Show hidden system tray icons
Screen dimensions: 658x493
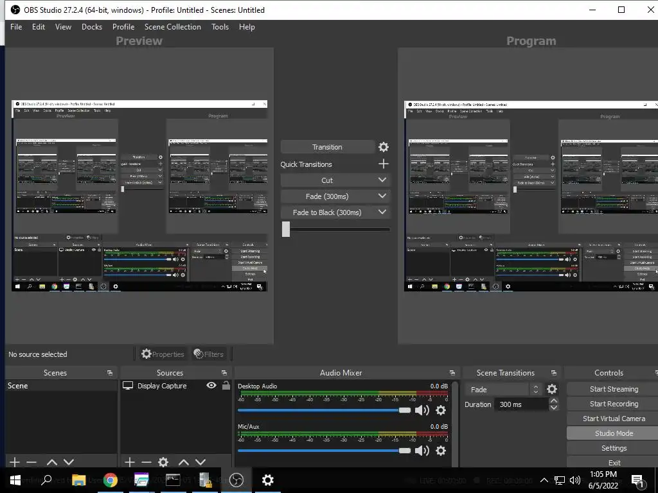[544, 480]
